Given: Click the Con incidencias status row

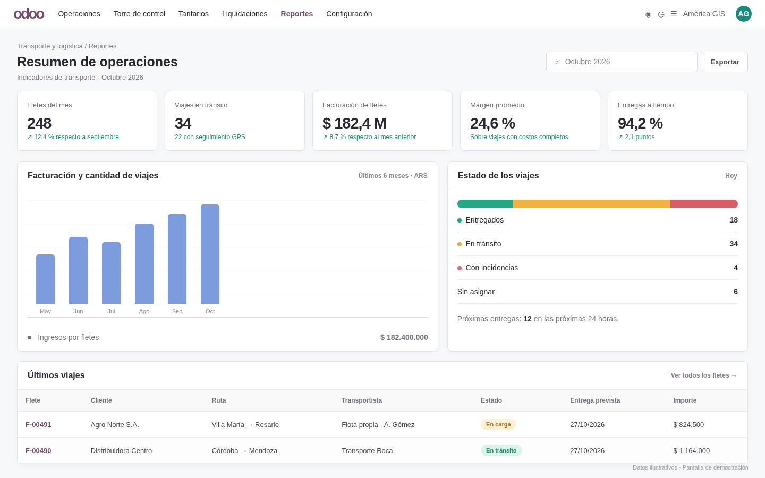Looking at the screenshot, I should [598, 268].
